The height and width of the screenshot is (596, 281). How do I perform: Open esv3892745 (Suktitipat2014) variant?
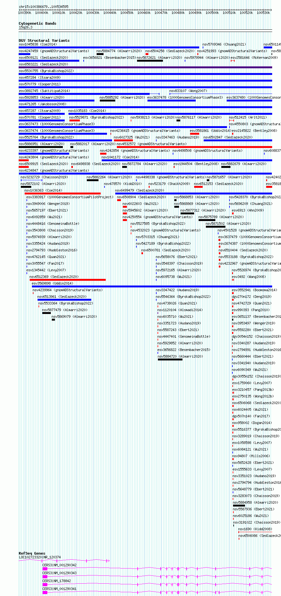45,91
